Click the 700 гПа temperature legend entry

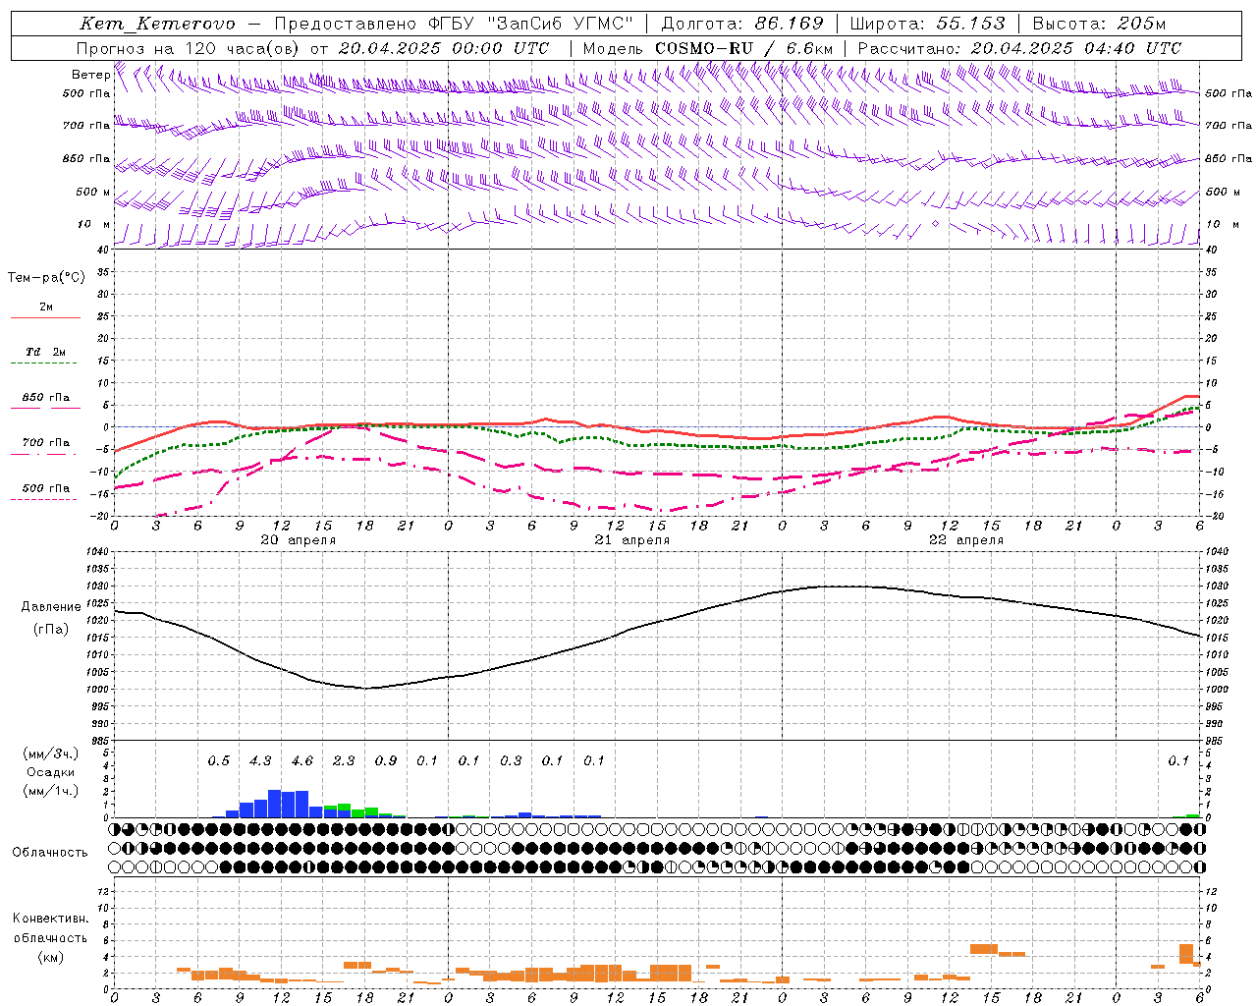coord(46,442)
